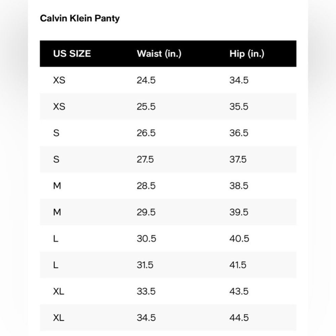336x336 pixels.
Task: Click hip value 34.5 in first XS row
Action: coord(239,80)
